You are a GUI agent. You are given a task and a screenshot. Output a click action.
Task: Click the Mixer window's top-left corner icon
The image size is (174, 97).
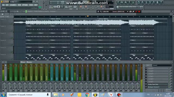tap(3, 62)
